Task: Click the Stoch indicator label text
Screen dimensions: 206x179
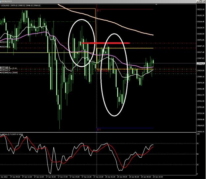Action: pyautogui.click(x=12, y=134)
